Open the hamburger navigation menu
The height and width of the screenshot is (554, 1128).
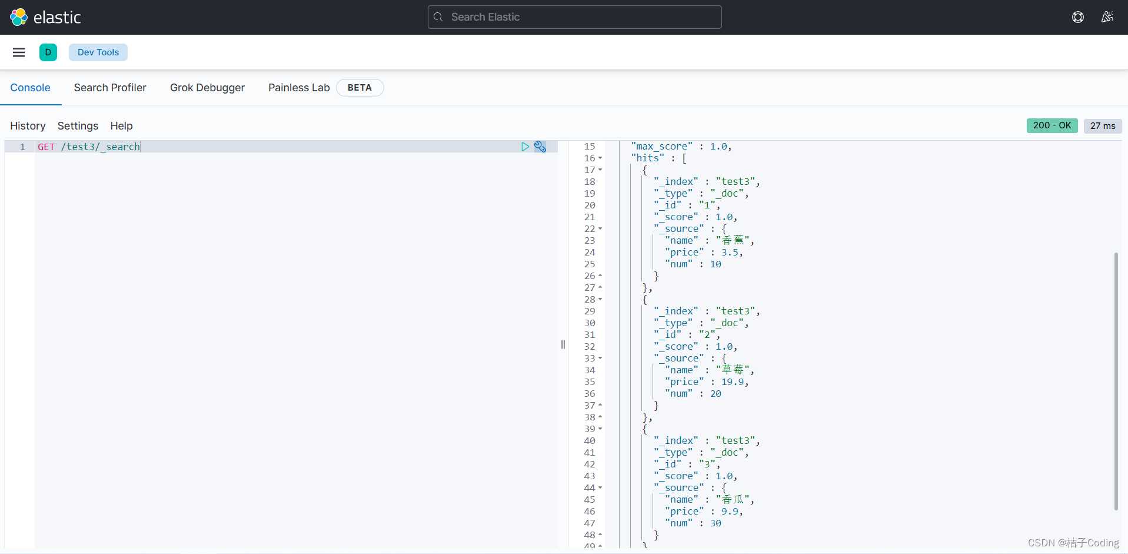pos(19,52)
